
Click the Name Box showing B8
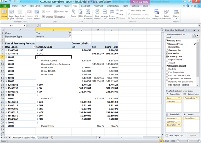pos(13,26)
